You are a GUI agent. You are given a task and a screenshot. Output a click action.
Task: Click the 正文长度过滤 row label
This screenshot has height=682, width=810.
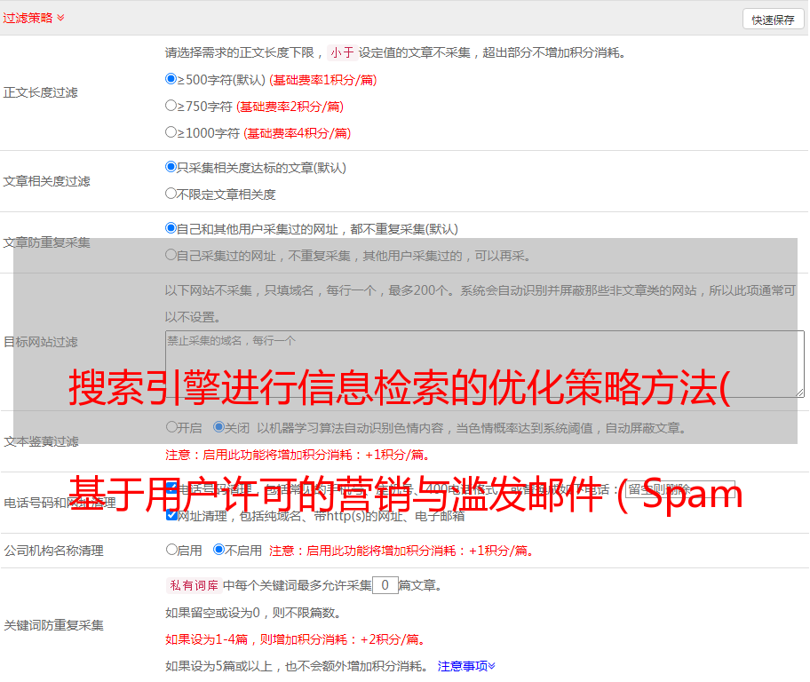[41, 92]
